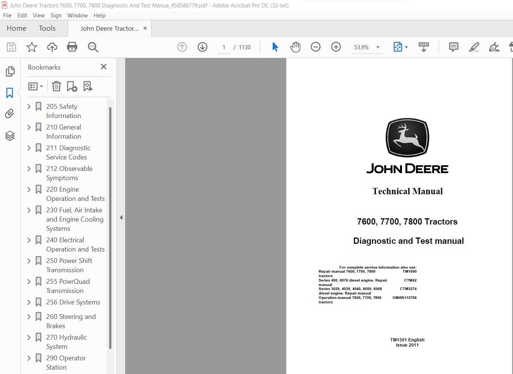Open the Page Thumbnails panel
The height and width of the screenshot is (374, 513).
10,71
